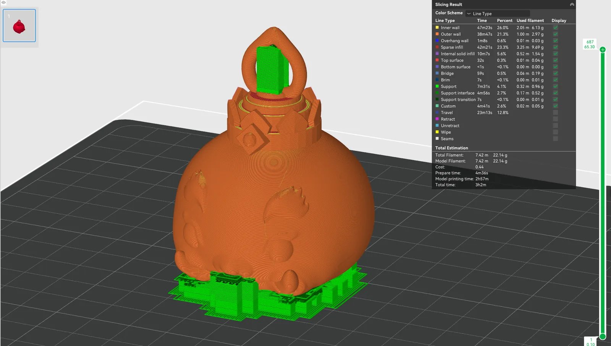Click the "Percent" column header

[504, 21]
